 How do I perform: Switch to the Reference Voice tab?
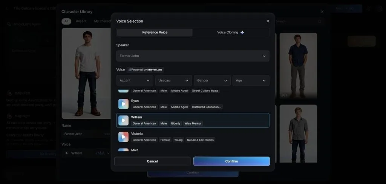pyautogui.click(x=155, y=32)
